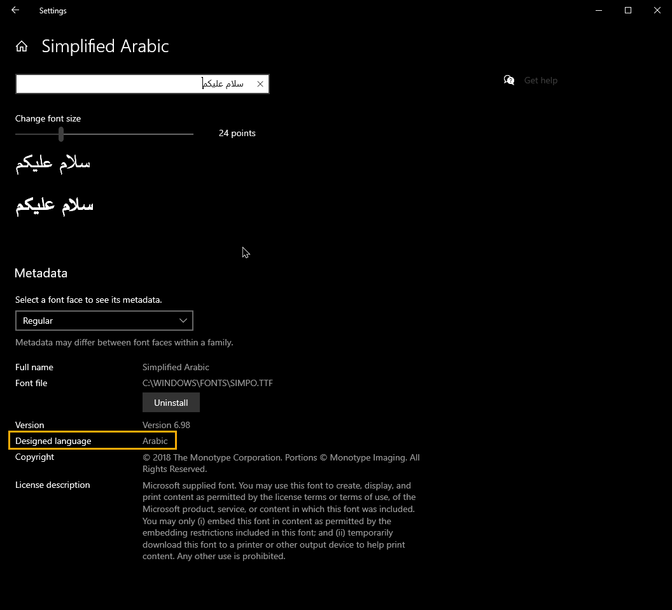Screen dimensions: 672x610
Task: Select the highlighted Designed language row
Action: tap(92, 440)
